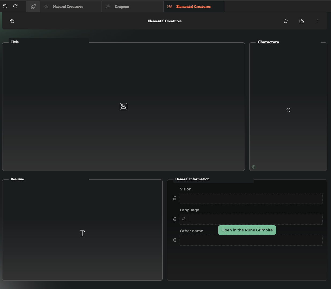Screen dimensions: 331x289
Task: Click the add document icon
Action: click(302, 21)
